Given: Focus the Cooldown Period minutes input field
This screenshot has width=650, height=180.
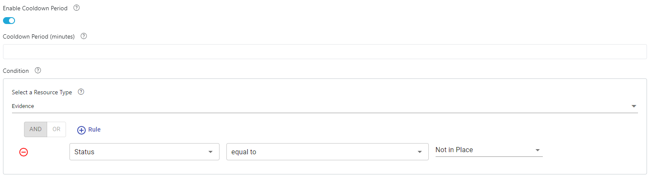Looking at the screenshot, I should coord(325,52).
